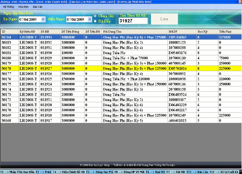
Task: Expand the Đến Ngày date dropdown
Action: 89,19
